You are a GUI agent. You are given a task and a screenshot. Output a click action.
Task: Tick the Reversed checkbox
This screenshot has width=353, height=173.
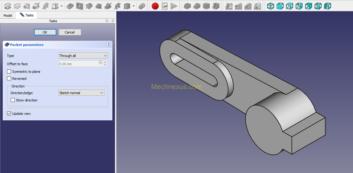pos(9,79)
